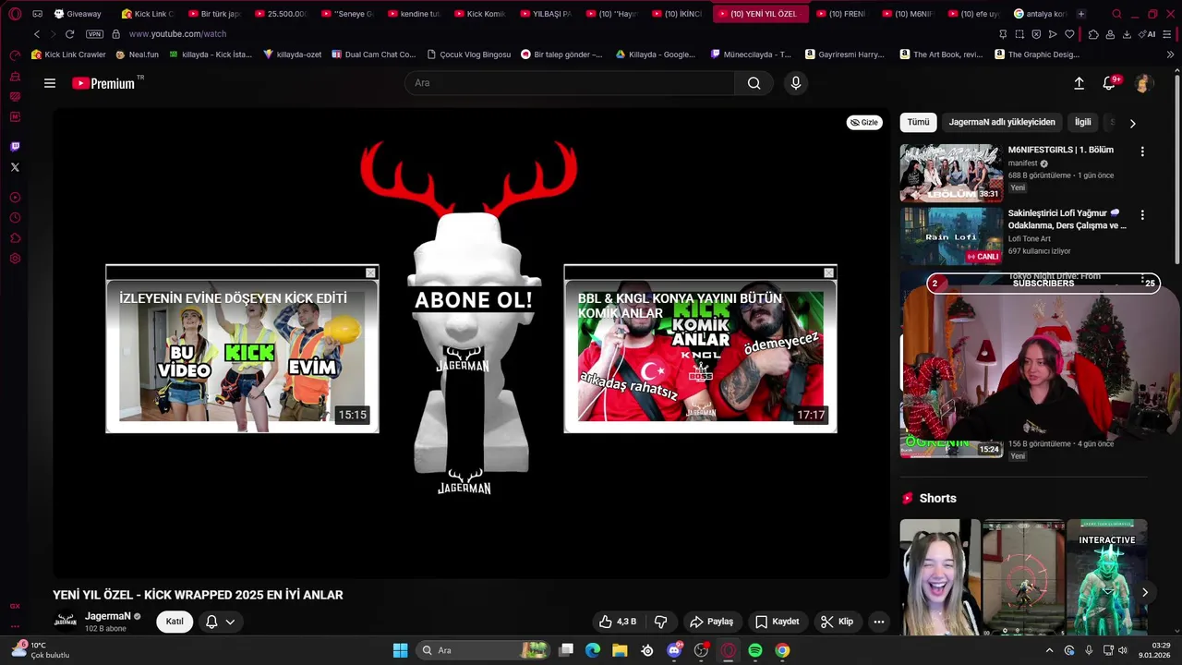Click the search magnifier button

click(x=754, y=83)
